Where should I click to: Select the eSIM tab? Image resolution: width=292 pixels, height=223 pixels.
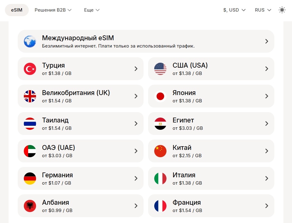click(16, 10)
